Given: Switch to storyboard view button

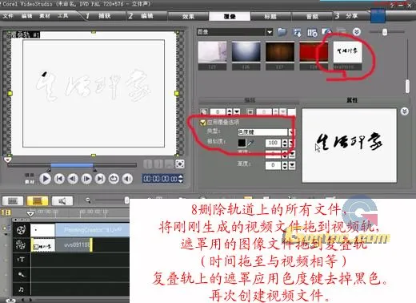Looking at the screenshot, I should click(13, 200).
